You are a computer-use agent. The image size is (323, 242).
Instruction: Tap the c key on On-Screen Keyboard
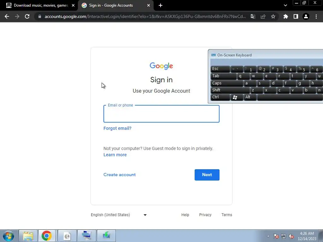(x=283, y=90)
